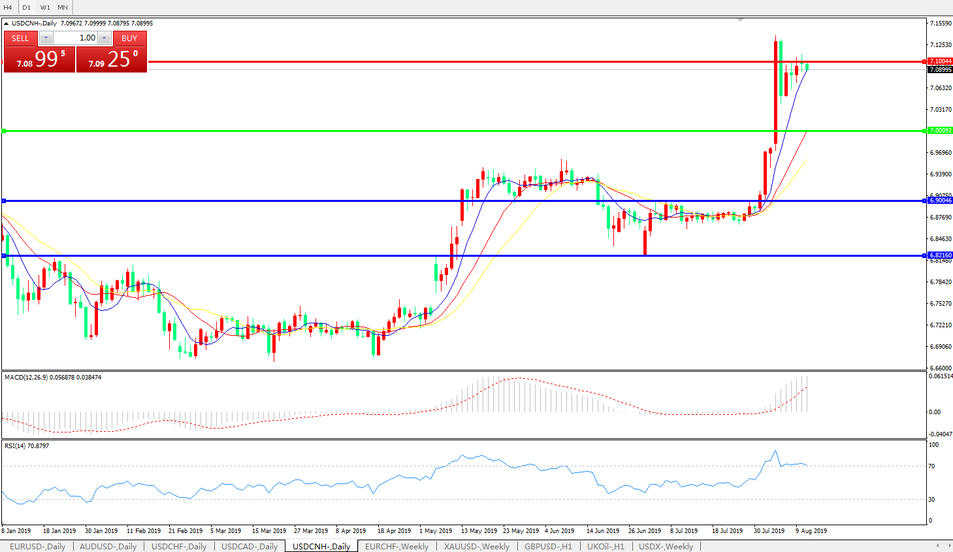The image size is (953, 552).
Task: Click the SELL button in the trade panel
Action: pos(20,39)
